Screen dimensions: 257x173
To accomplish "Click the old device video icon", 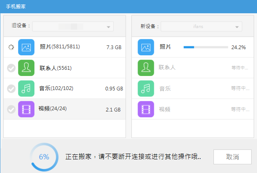I will [26, 109].
